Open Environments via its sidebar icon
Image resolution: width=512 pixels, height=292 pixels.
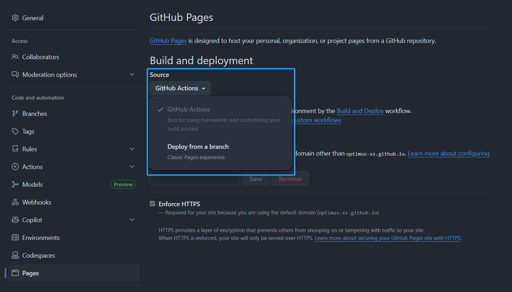coord(15,237)
